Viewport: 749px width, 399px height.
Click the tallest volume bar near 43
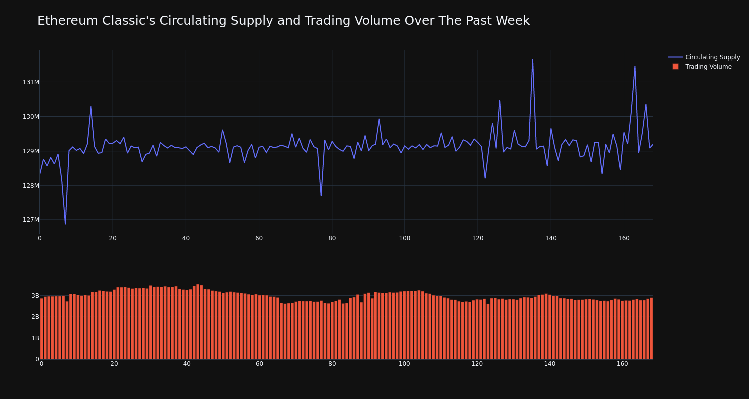point(198,322)
